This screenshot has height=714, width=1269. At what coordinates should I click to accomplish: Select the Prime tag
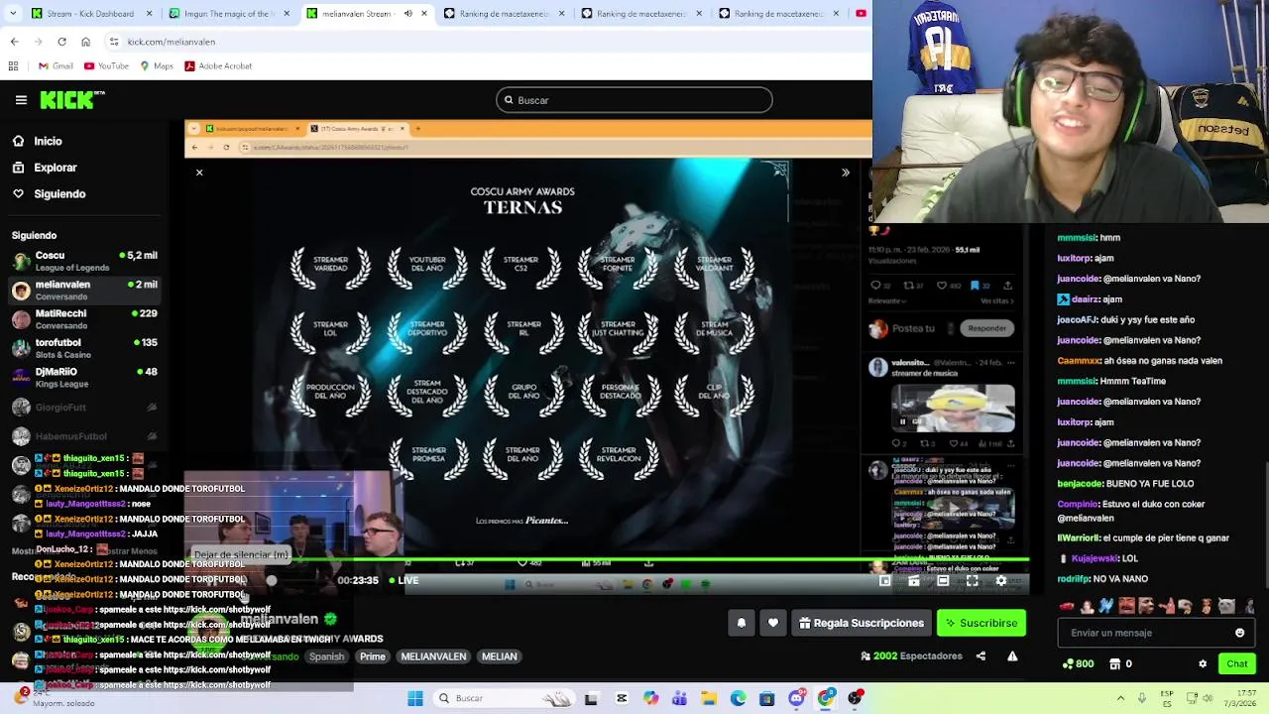click(x=373, y=656)
